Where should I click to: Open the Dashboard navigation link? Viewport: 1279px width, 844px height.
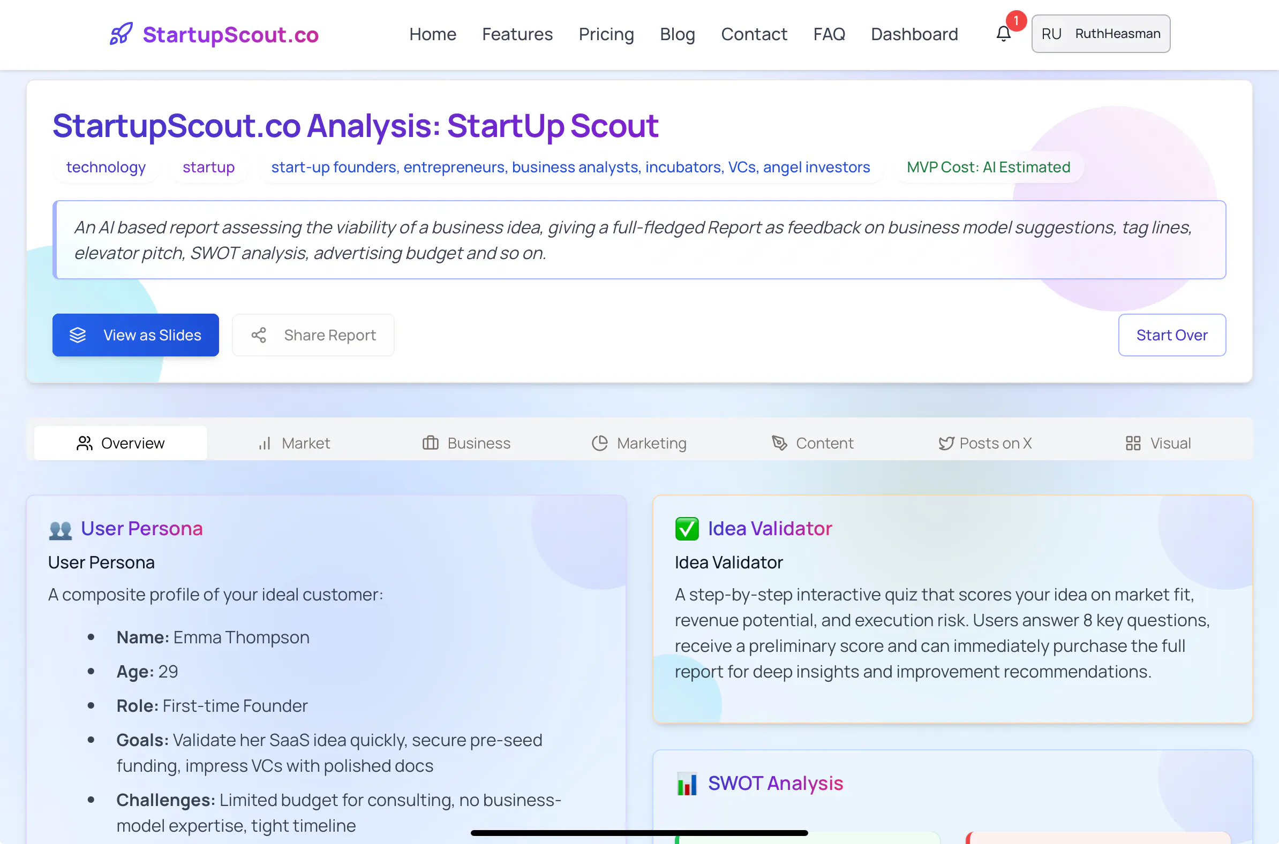[914, 34]
